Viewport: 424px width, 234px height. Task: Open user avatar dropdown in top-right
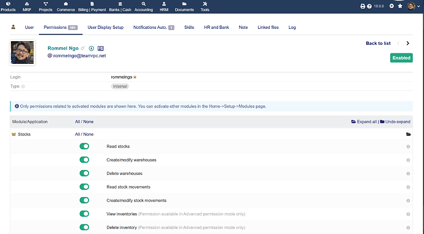pos(414,6)
